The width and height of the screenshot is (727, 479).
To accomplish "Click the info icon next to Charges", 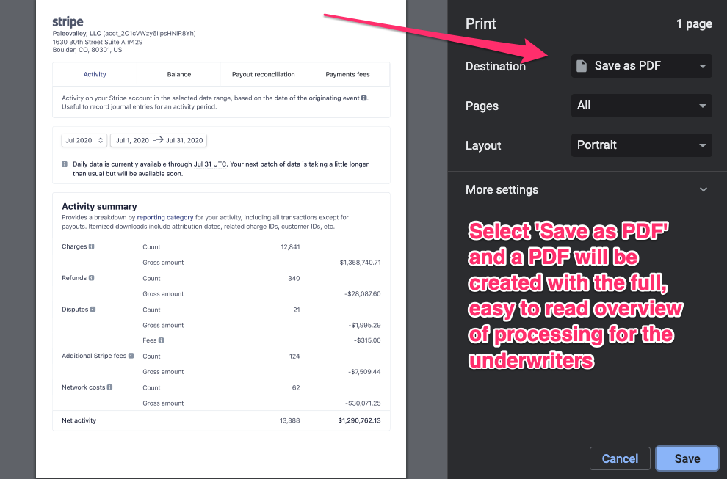I will tap(91, 246).
